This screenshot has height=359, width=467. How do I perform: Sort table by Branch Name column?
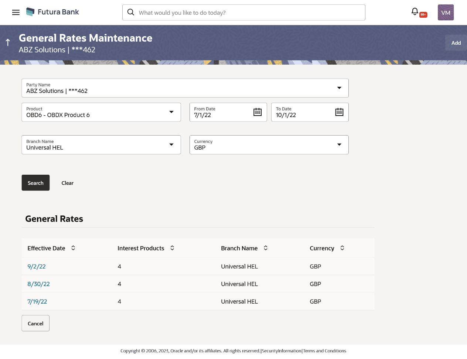pyautogui.click(x=266, y=248)
